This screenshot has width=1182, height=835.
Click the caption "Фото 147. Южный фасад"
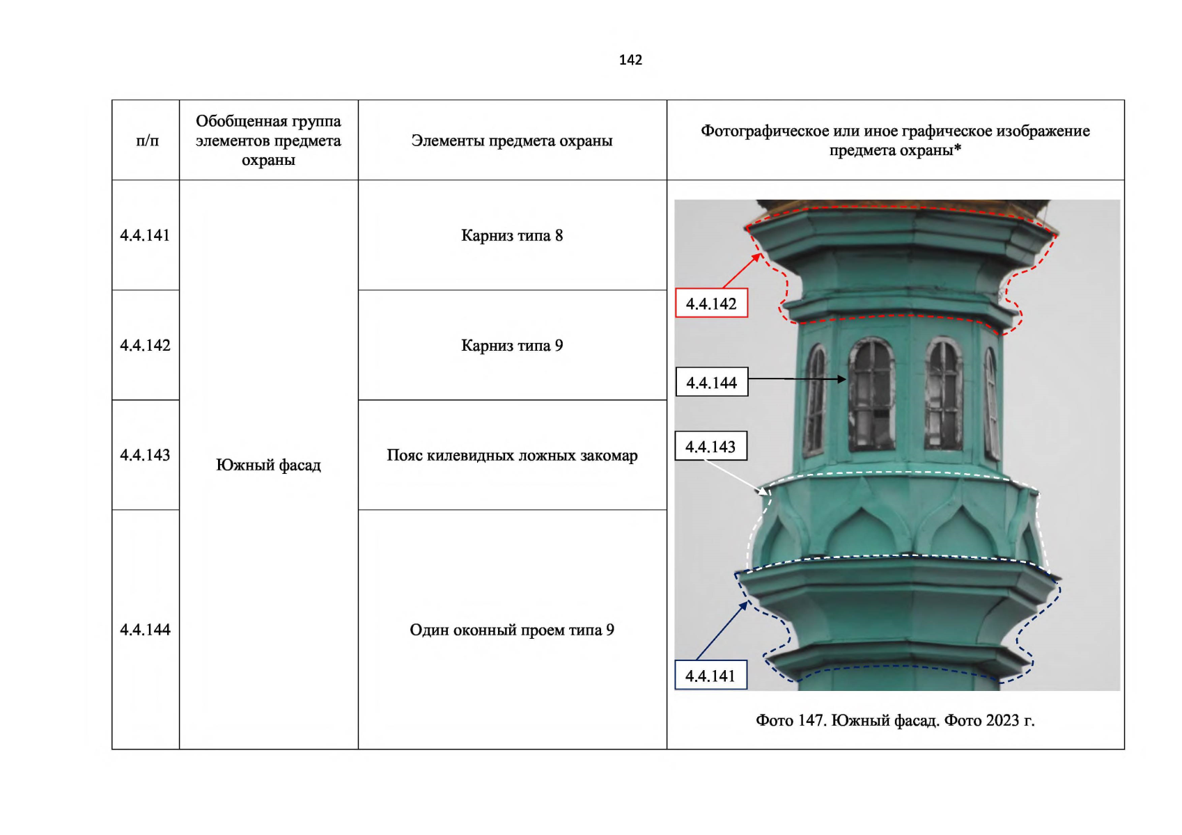[895, 720]
